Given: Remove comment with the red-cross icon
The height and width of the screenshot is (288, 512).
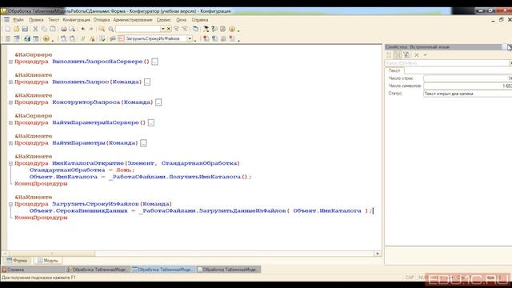Looking at the screenshot, I should [x=92, y=39].
